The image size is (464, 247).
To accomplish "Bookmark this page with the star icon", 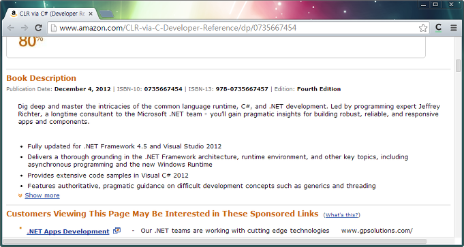I will pyautogui.click(x=423, y=28).
